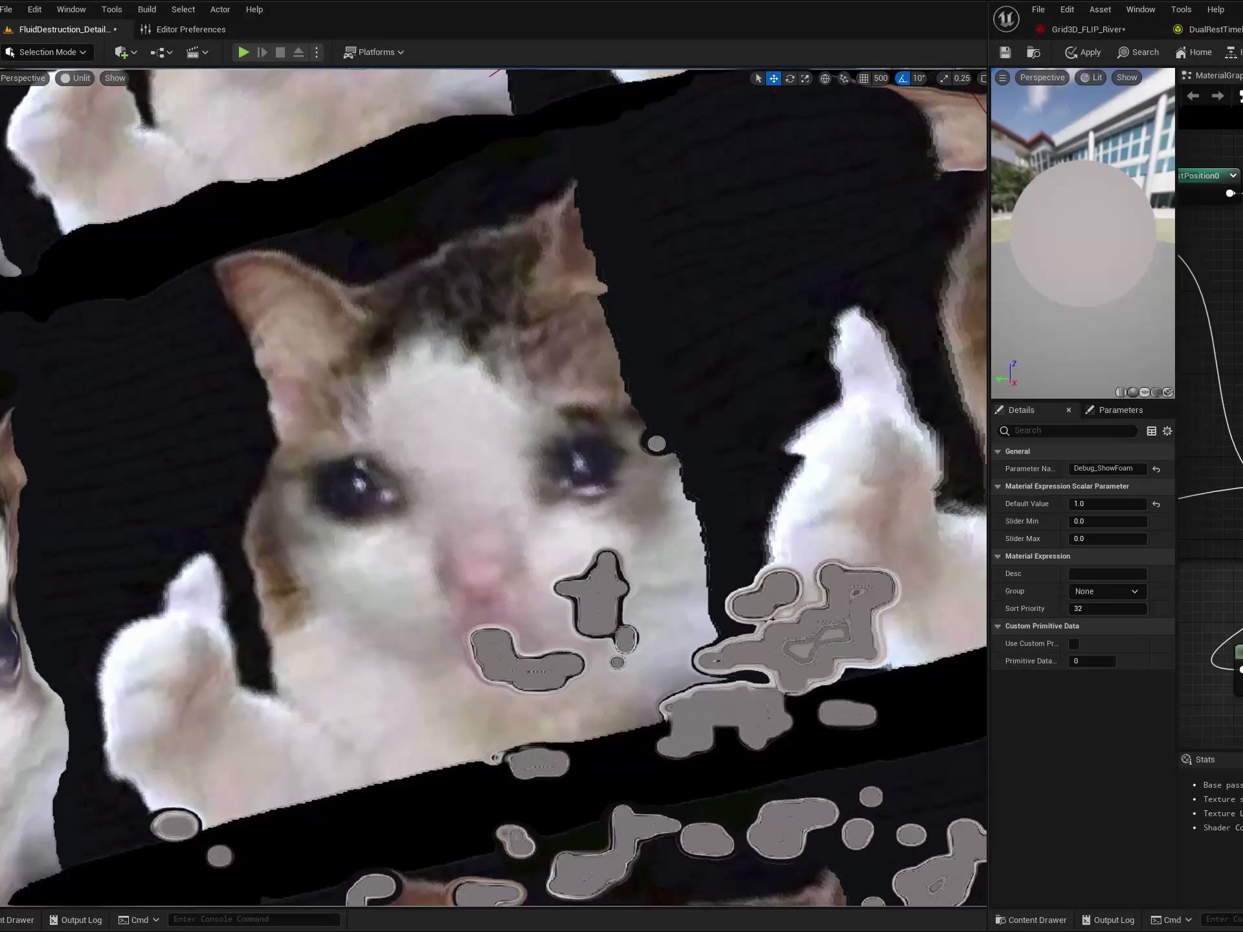
Task: Toggle rotation angle snapping
Action: (903, 78)
